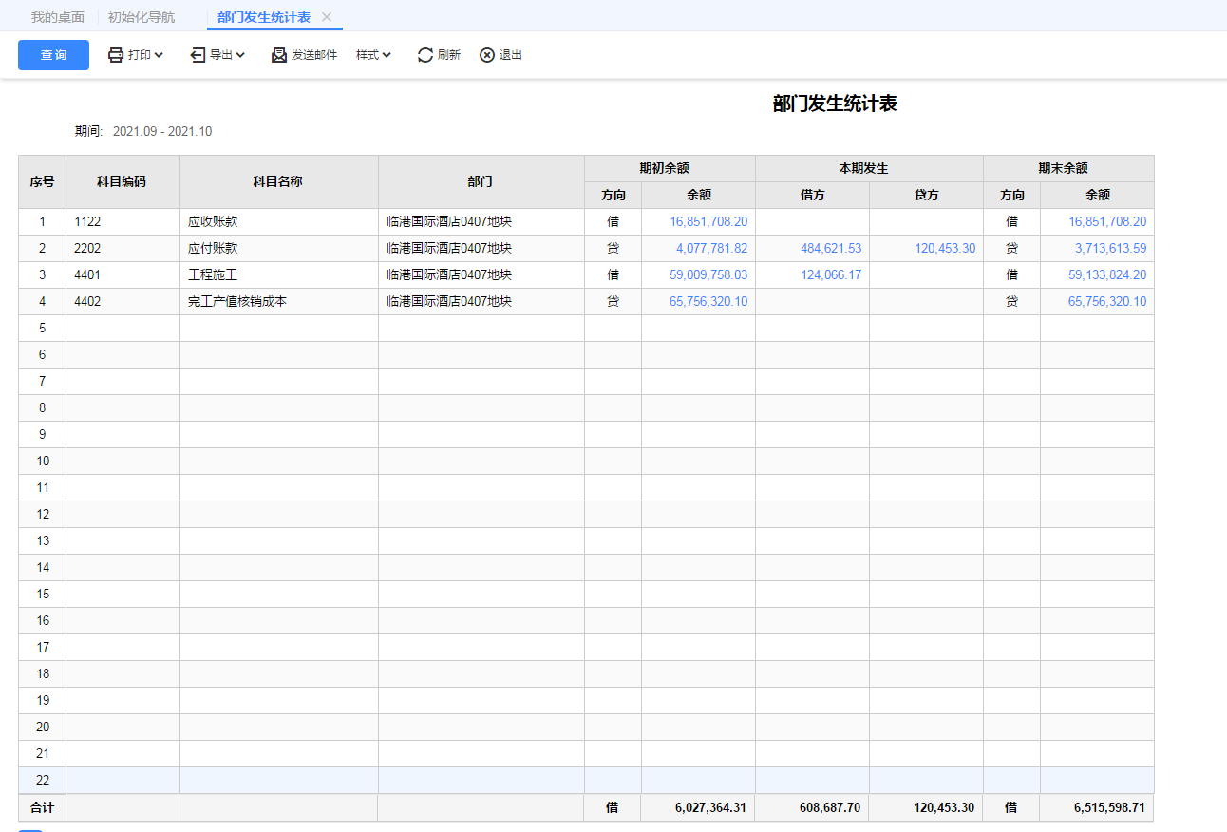Click the 发送邮件 label
Screen dimensions: 1227x832
click(x=314, y=55)
